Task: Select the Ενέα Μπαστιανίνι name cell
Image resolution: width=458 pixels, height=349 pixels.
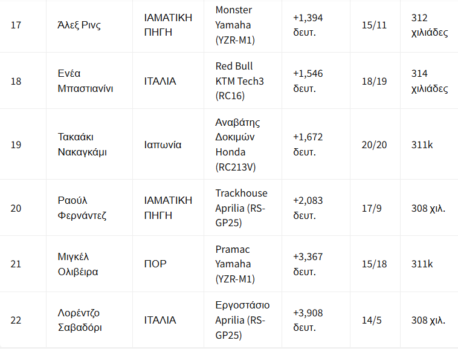Action: 89,80
